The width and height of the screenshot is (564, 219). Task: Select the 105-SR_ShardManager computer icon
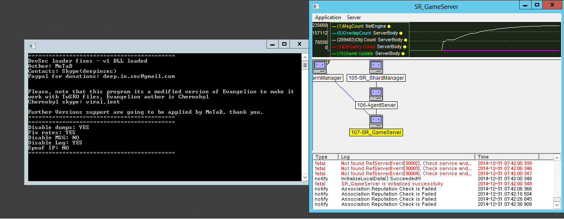tap(376, 67)
